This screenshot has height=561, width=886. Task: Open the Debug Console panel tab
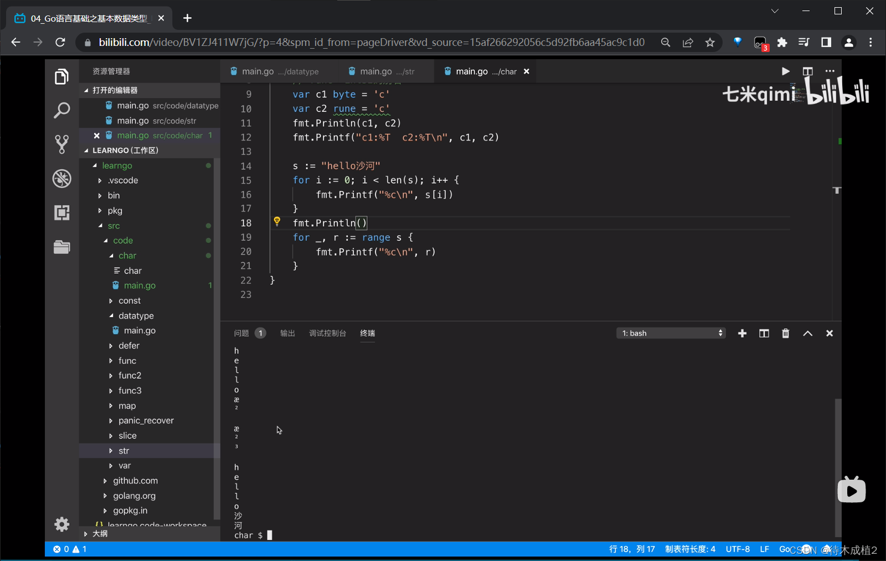(x=327, y=333)
